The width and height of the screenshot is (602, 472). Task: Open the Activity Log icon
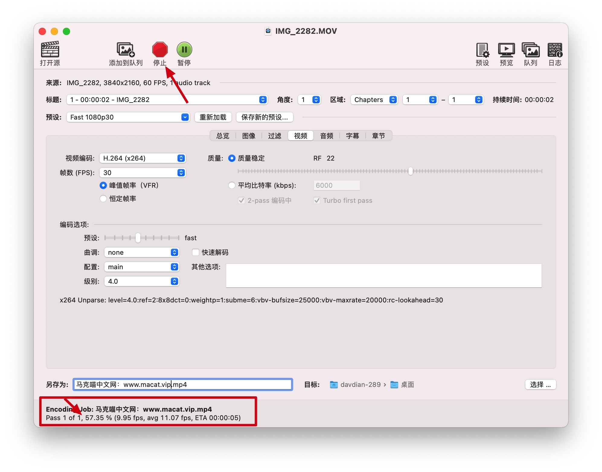pos(555,50)
